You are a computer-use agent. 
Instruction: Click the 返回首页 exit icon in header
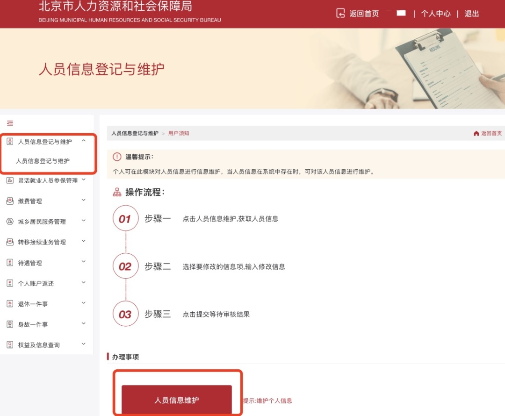point(341,14)
